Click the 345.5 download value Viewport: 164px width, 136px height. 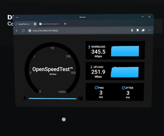click(x=98, y=52)
